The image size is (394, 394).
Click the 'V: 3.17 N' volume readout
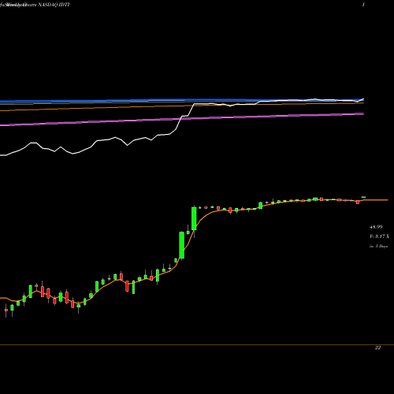[x=379, y=236]
